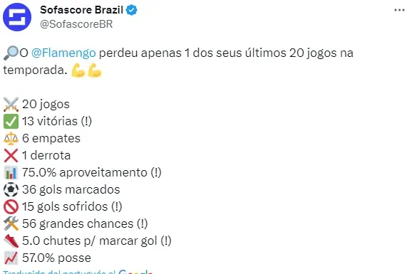Viewport: 417px width, 274px height.
Task: Click the green check mark emoji
Action: [x=11, y=121]
